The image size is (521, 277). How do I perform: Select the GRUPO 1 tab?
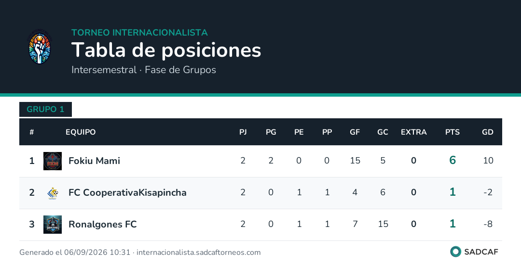tap(45, 109)
